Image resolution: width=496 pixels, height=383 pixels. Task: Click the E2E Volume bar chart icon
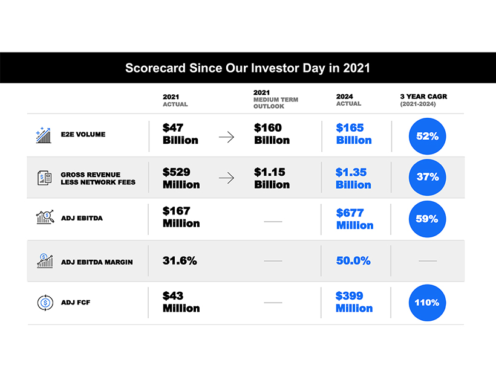[44, 135]
